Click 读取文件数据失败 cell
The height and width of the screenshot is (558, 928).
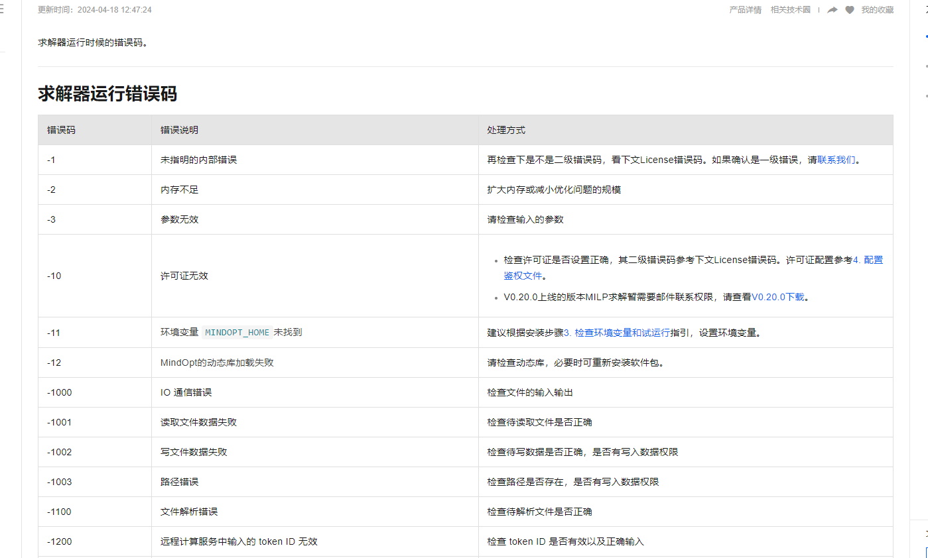point(315,422)
